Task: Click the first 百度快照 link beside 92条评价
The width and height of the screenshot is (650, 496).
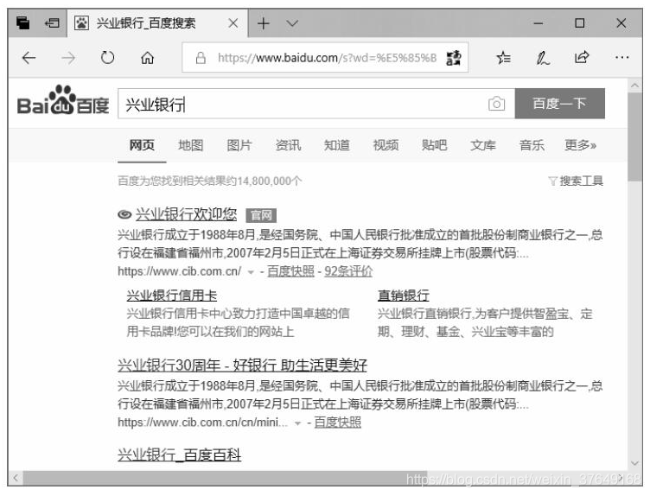Action: (290, 271)
